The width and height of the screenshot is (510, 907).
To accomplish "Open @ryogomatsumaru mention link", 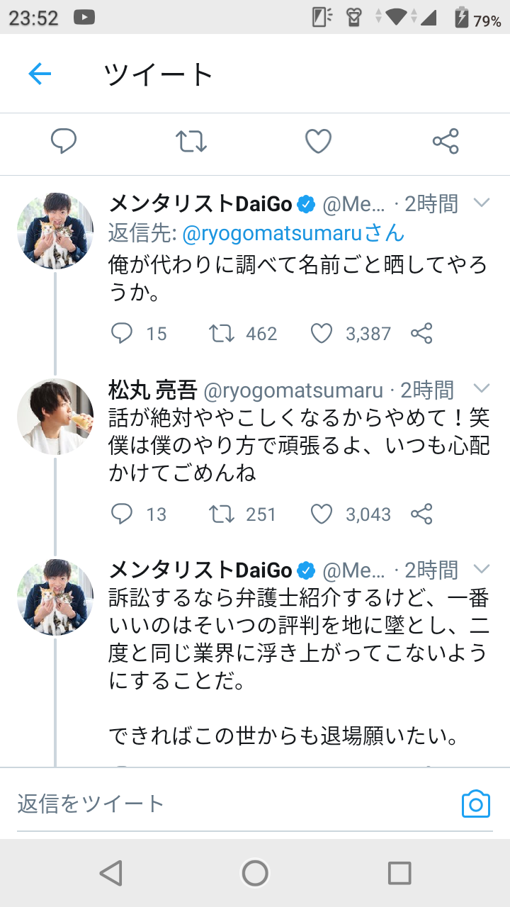I will click(273, 232).
